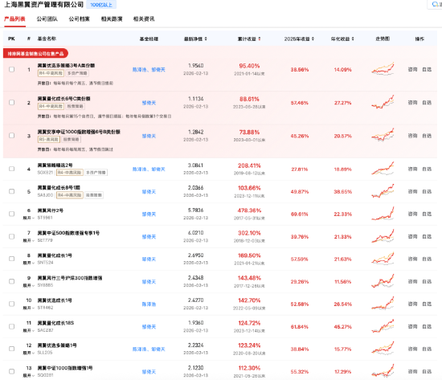Click 咨询 in row 13

tap(412, 371)
